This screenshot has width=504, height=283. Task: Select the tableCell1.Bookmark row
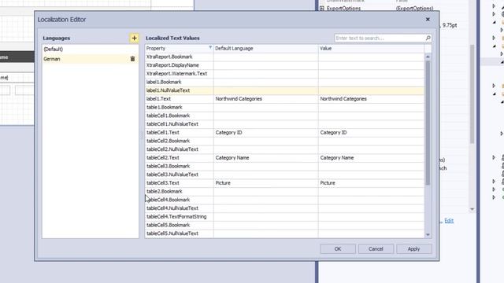(x=284, y=116)
